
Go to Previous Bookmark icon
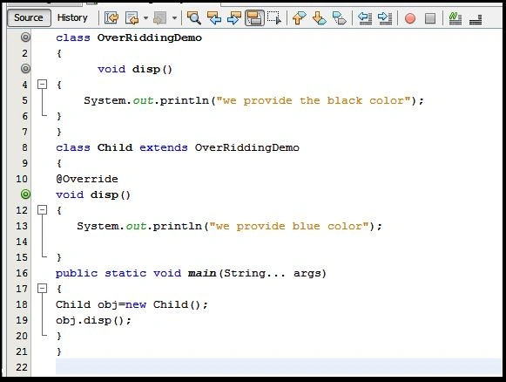[299, 18]
